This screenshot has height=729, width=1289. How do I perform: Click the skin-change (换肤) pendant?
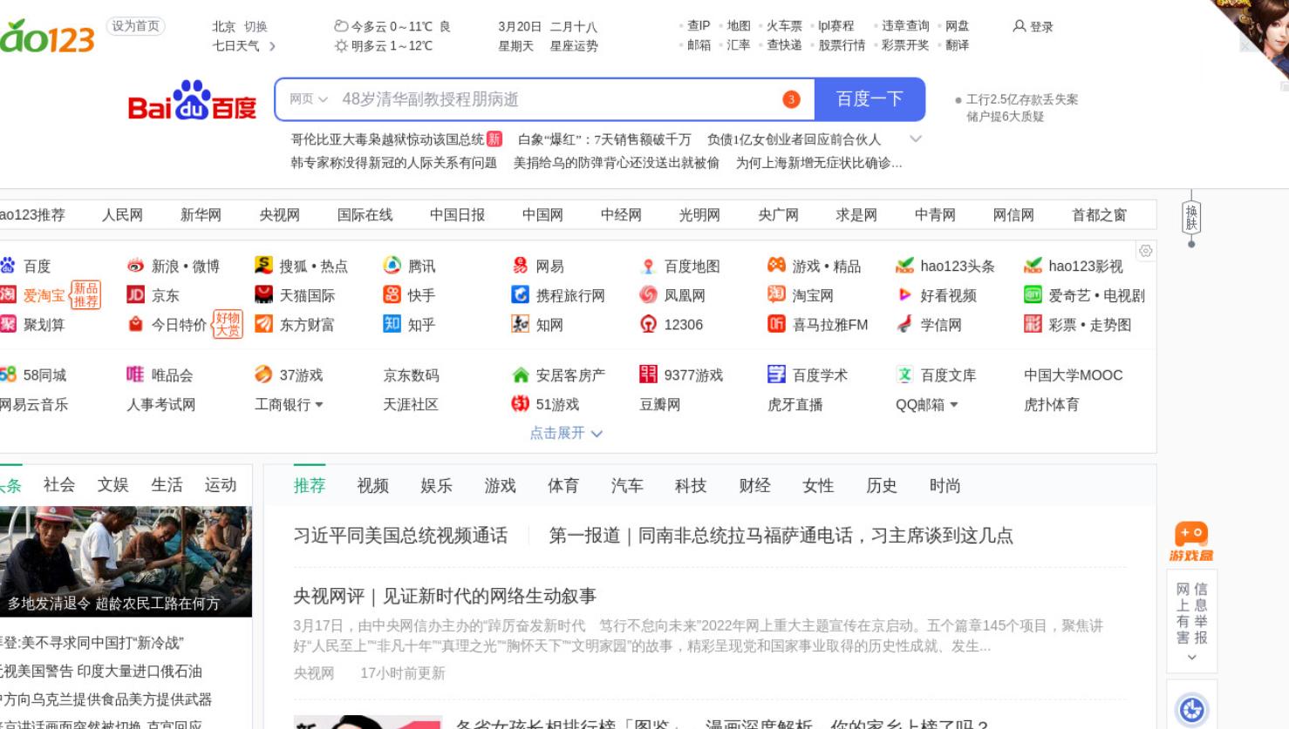[x=1191, y=218]
